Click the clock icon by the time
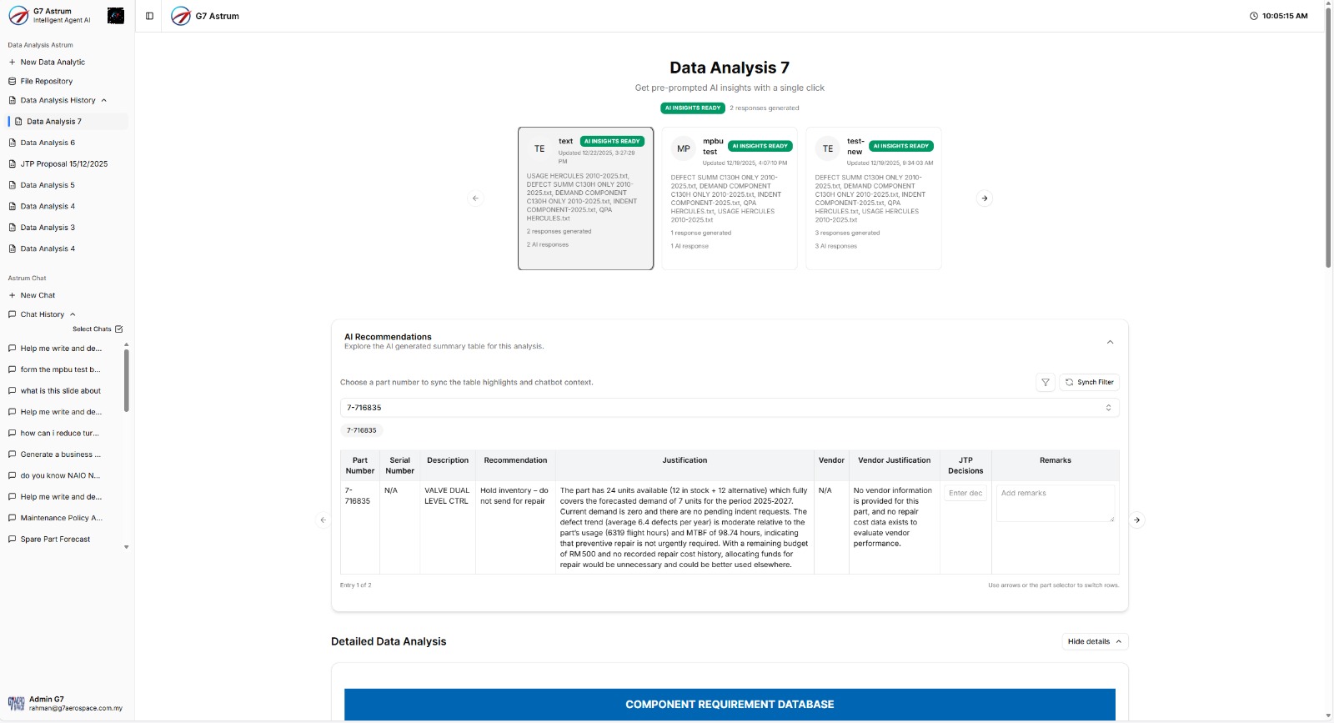The width and height of the screenshot is (1334, 723). [x=1253, y=16]
